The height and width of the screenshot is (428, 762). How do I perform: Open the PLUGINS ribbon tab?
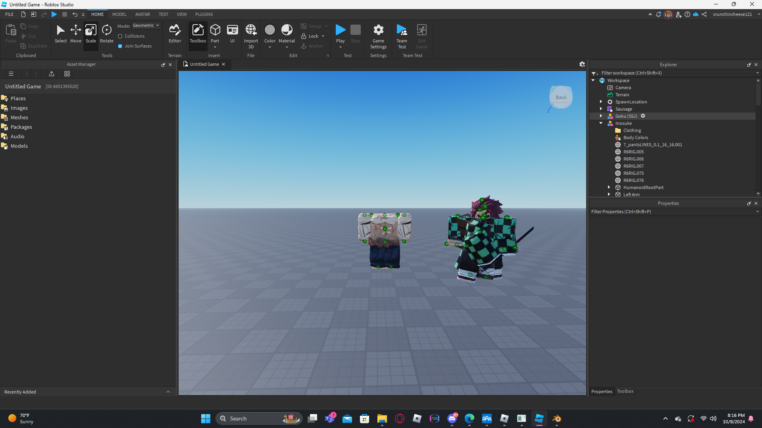tap(204, 14)
